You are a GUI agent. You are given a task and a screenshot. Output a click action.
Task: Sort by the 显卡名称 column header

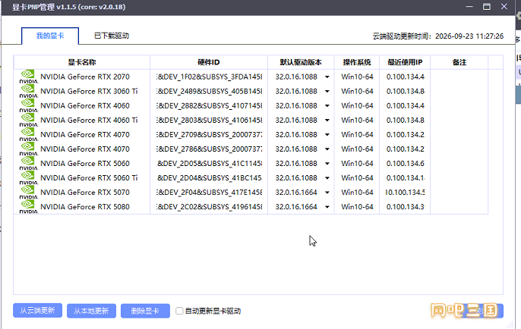[82, 62]
